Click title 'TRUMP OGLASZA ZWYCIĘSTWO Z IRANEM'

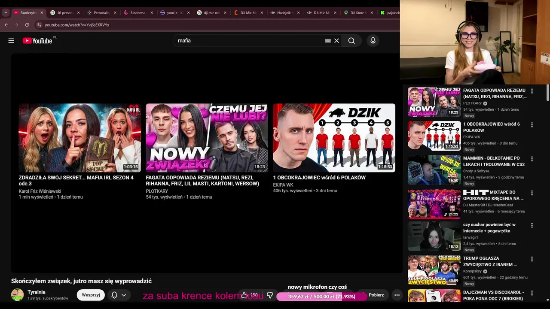pos(490,262)
